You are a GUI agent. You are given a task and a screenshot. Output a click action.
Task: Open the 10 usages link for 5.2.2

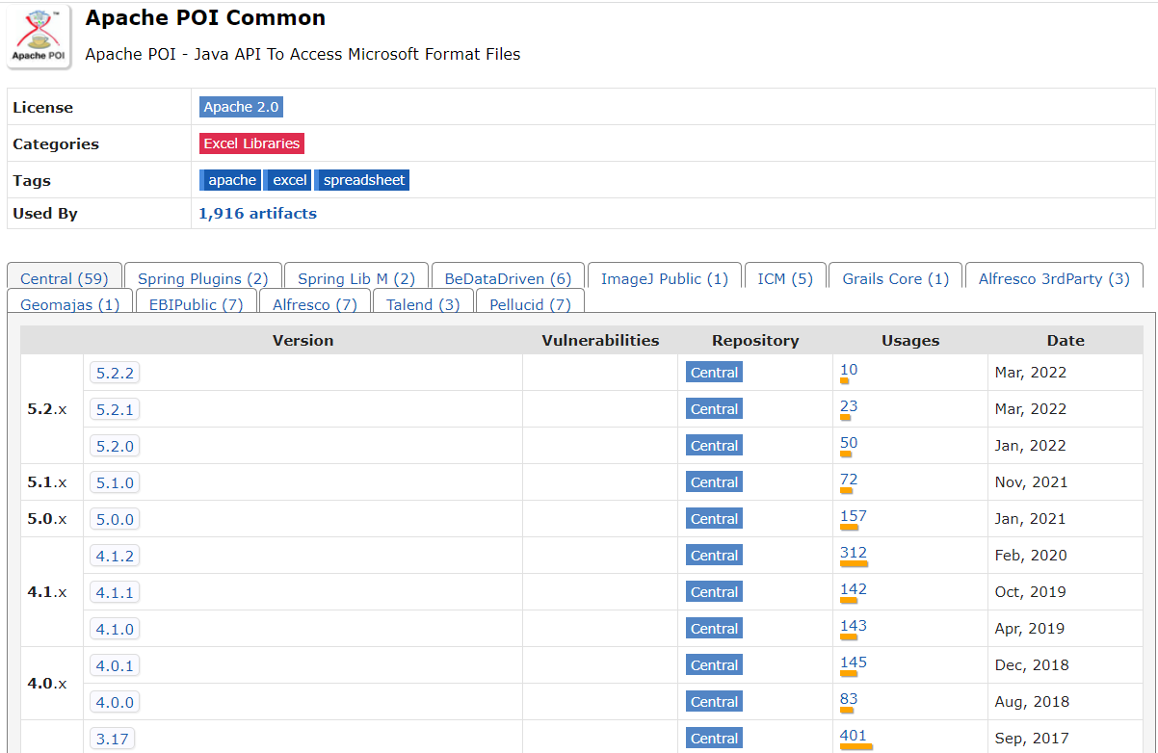[849, 370]
